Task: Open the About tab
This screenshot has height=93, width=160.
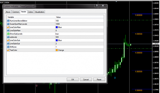Action: tap(8, 12)
